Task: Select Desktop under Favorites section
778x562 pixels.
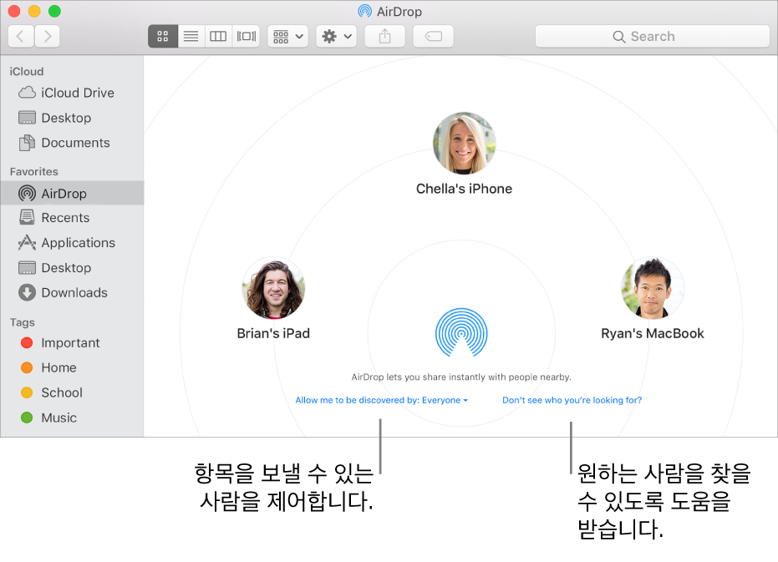Action: point(72,268)
